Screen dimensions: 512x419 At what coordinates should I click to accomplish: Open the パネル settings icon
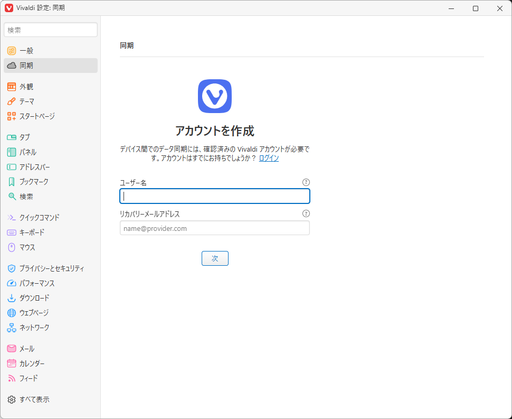click(x=12, y=152)
